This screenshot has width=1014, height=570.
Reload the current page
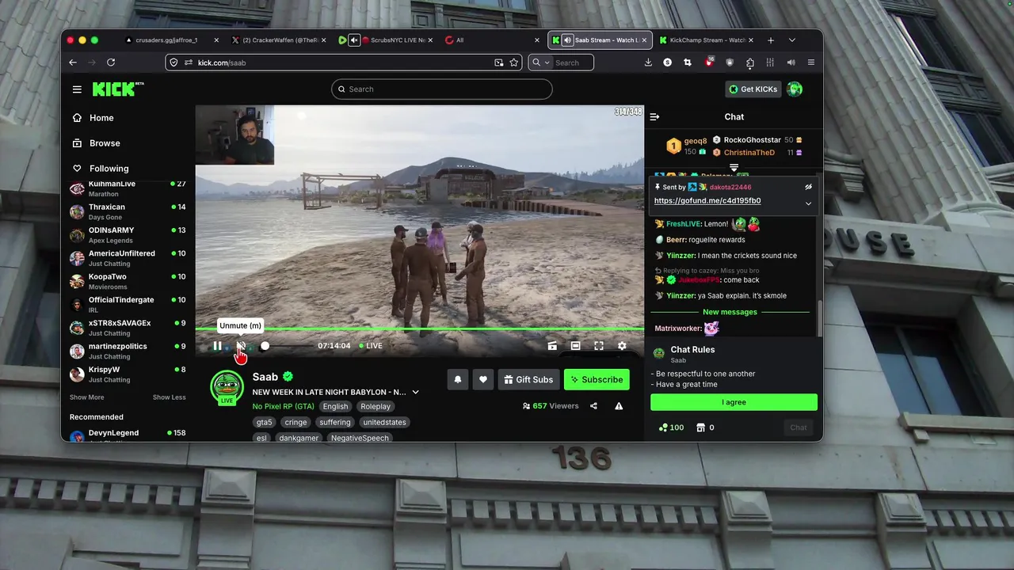point(111,63)
